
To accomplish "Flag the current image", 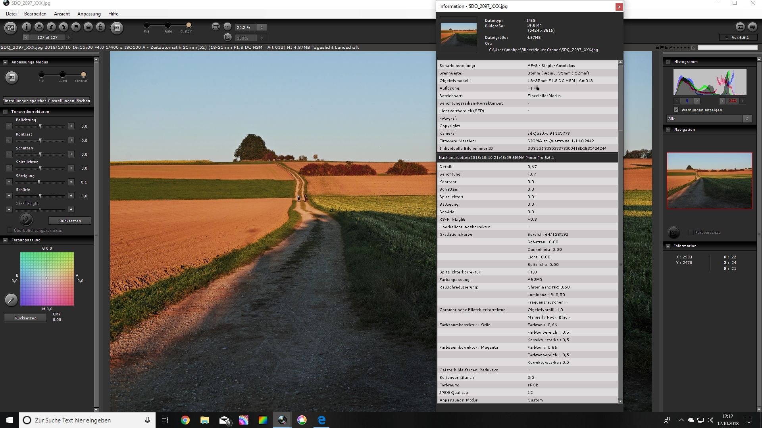I will pos(76,27).
